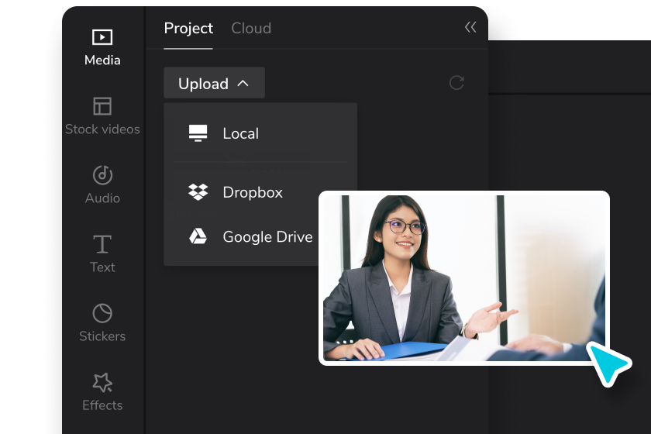Click the Local computer monitor icon
The image size is (651, 434).
198,133
